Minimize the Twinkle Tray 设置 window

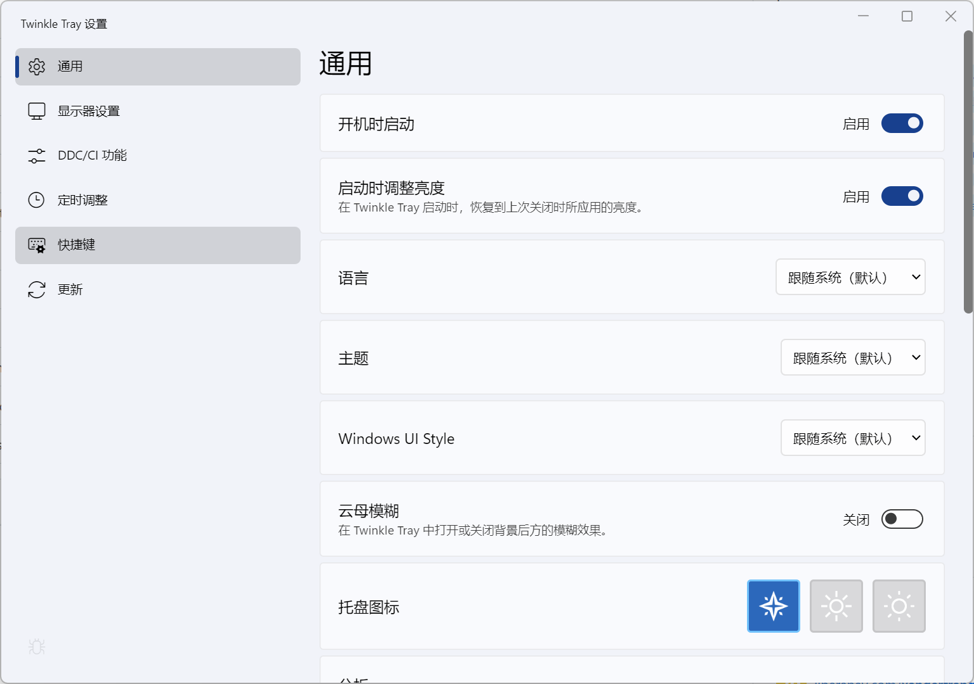(x=864, y=16)
